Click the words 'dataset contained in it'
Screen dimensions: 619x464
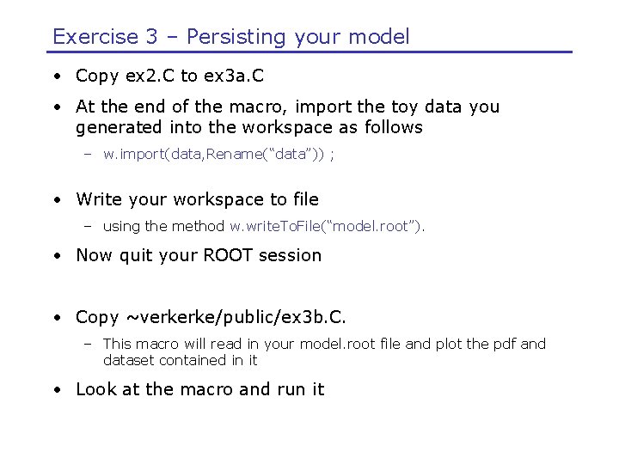point(180,360)
